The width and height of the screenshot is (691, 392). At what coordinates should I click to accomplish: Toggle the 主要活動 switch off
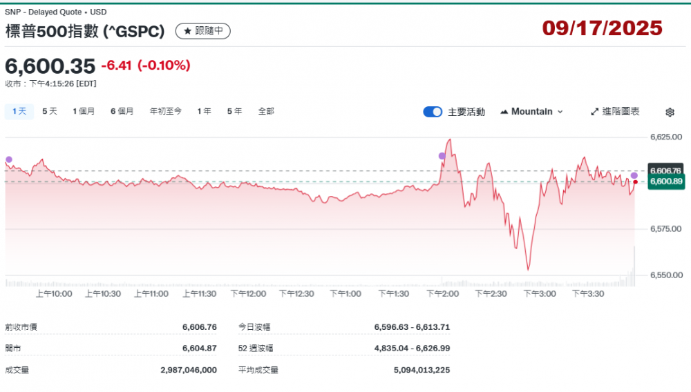[433, 112]
